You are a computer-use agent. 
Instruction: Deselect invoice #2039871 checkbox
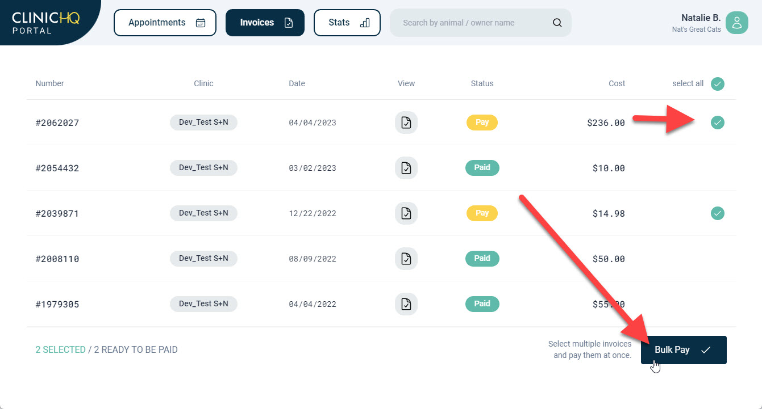pyautogui.click(x=718, y=213)
